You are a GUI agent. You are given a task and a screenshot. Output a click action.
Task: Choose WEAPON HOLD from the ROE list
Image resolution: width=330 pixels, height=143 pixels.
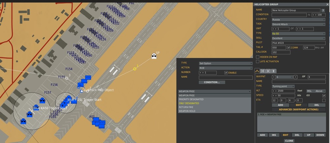(214, 111)
